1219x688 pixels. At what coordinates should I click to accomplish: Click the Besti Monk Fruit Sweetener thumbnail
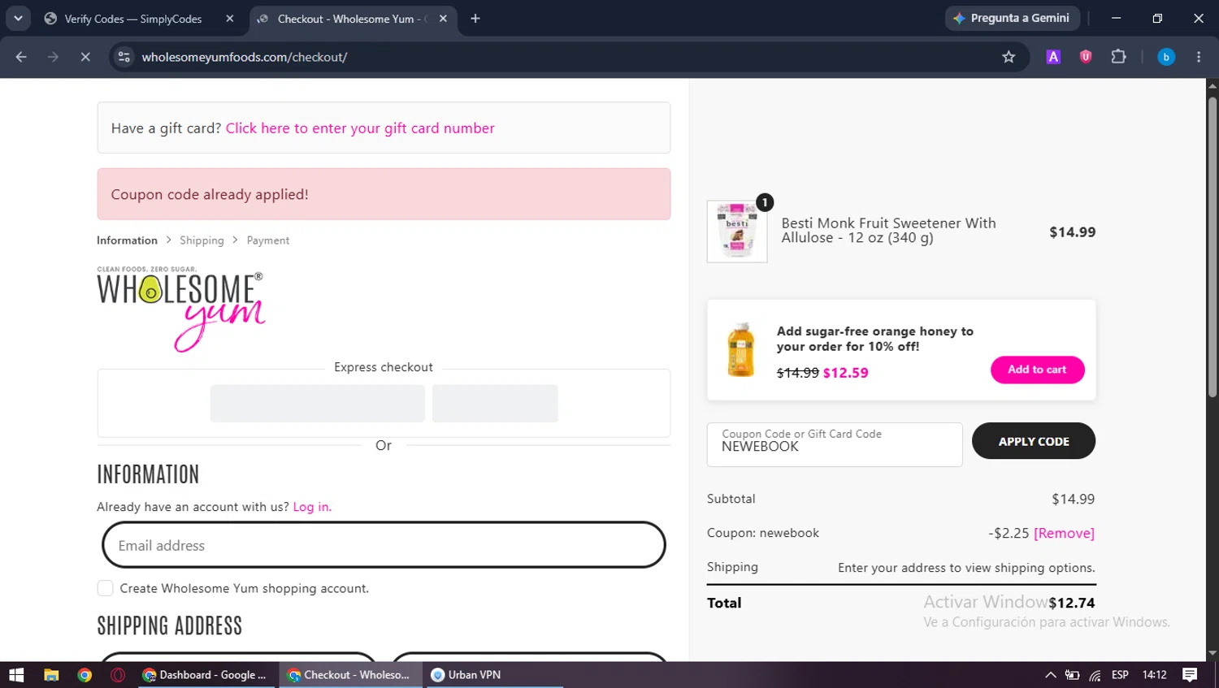(x=737, y=231)
